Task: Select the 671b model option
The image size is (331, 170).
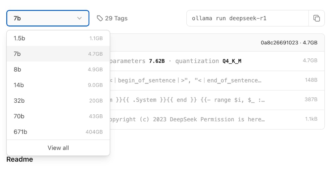Action: click(x=58, y=132)
